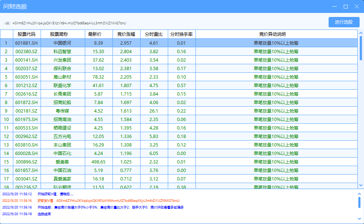This screenshot has height=224, width=364.
Task: Select stock name 兴发集团
Action: tap(62, 60)
